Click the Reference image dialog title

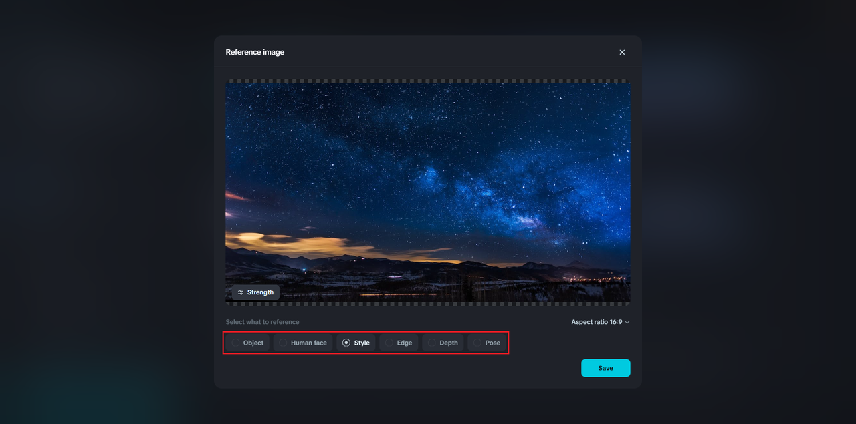pyautogui.click(x=255, y=52)
